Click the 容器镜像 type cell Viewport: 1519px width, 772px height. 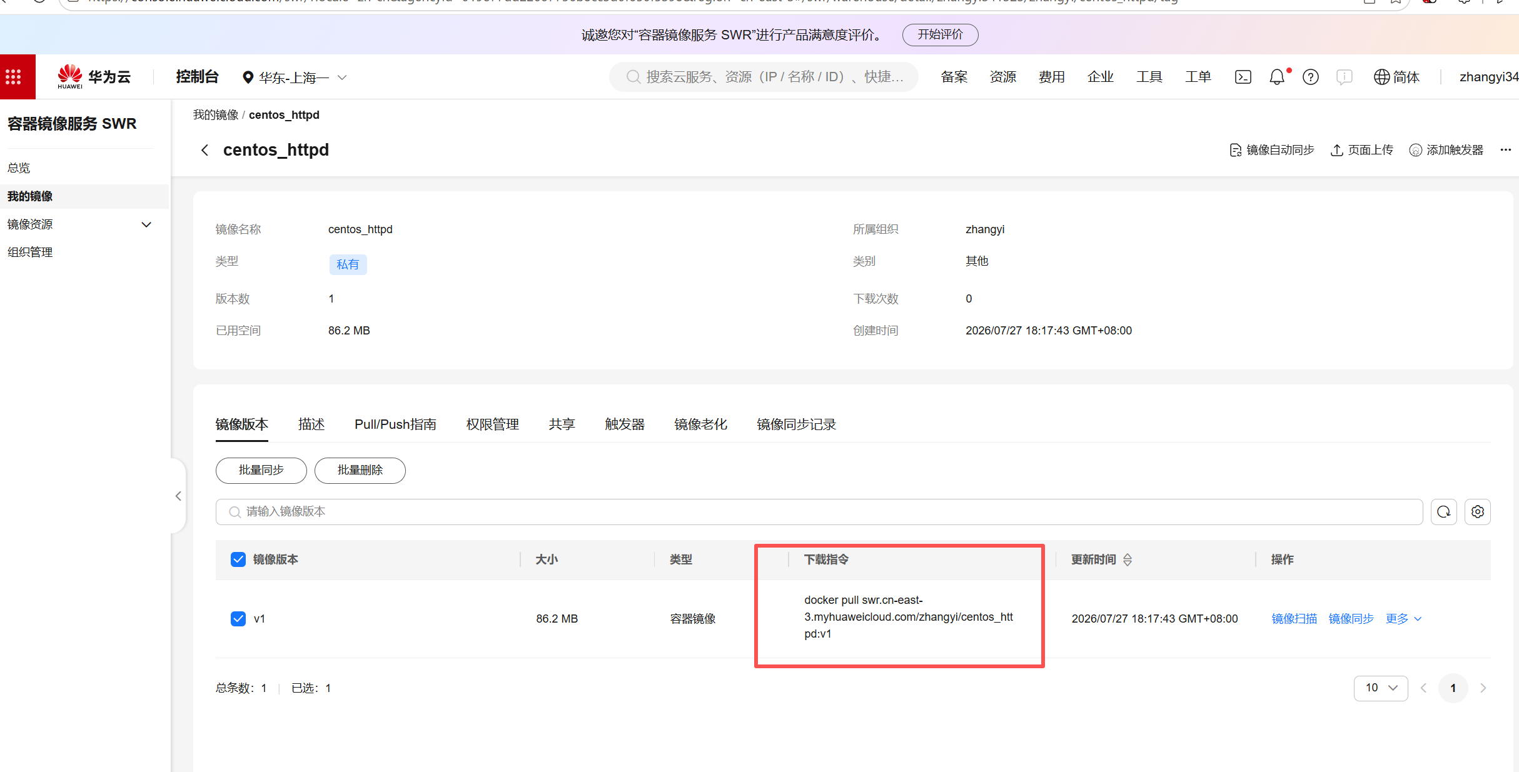coord(693,619)
